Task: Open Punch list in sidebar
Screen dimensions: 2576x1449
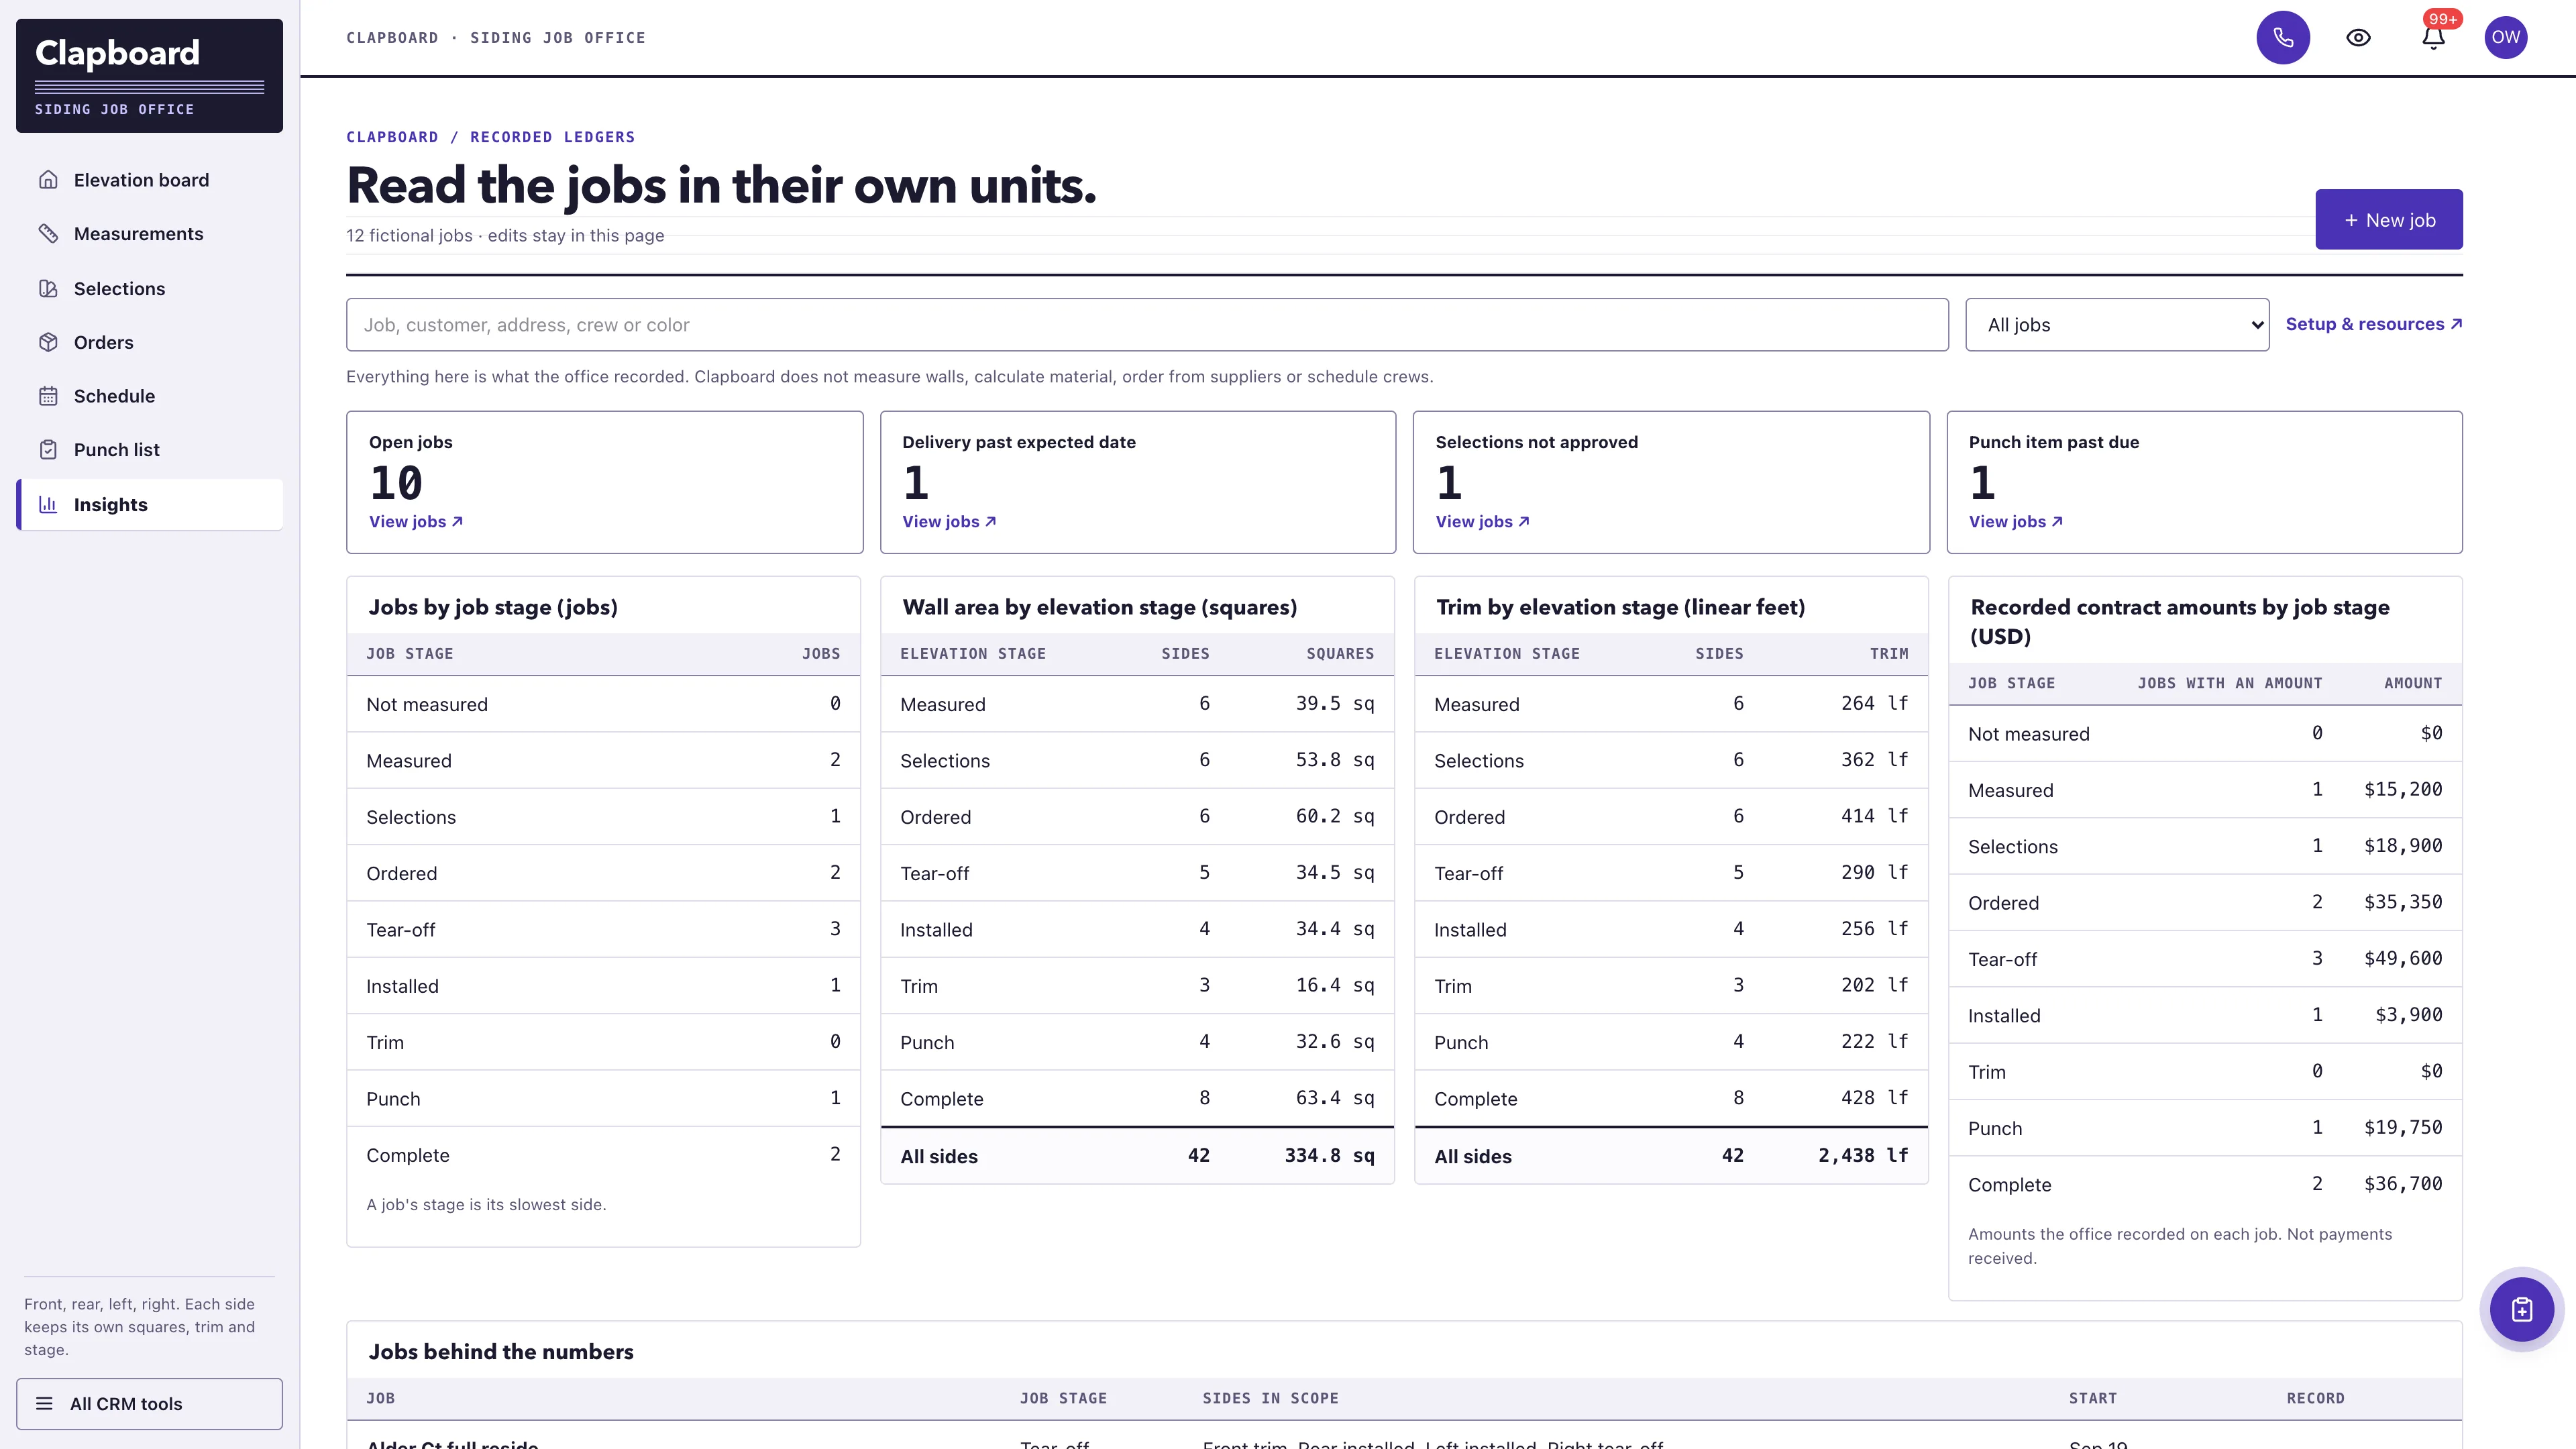Action: point(150,450)
